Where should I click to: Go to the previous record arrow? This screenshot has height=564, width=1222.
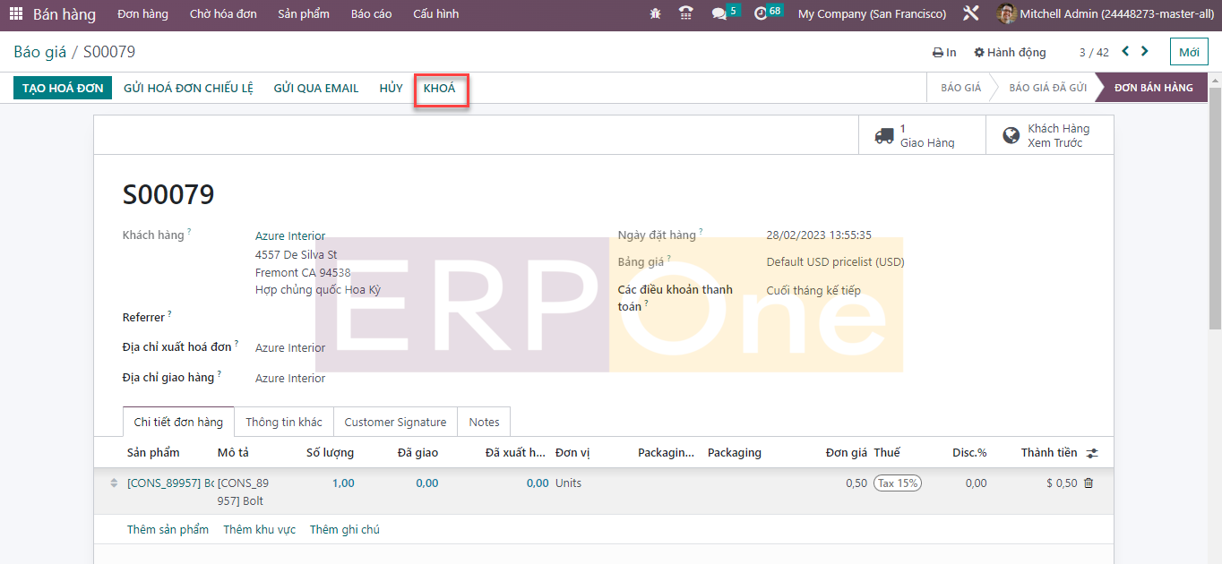click(x=1125, y=52)
